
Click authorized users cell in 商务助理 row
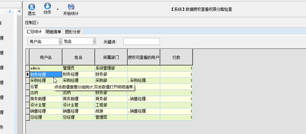click(x=144, y=99)
